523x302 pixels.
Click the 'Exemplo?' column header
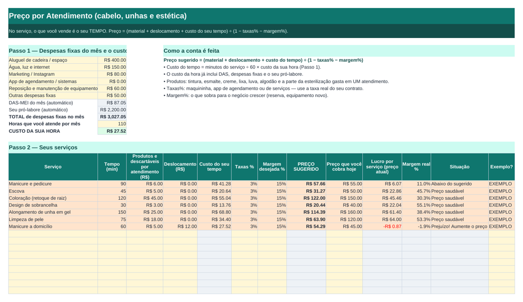(502, 167)
